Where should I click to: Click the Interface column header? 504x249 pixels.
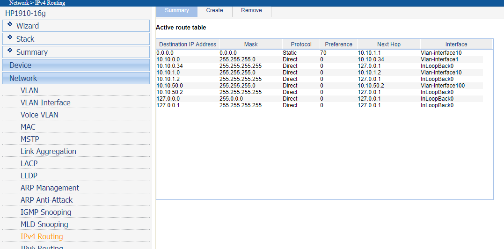(456, 44)
